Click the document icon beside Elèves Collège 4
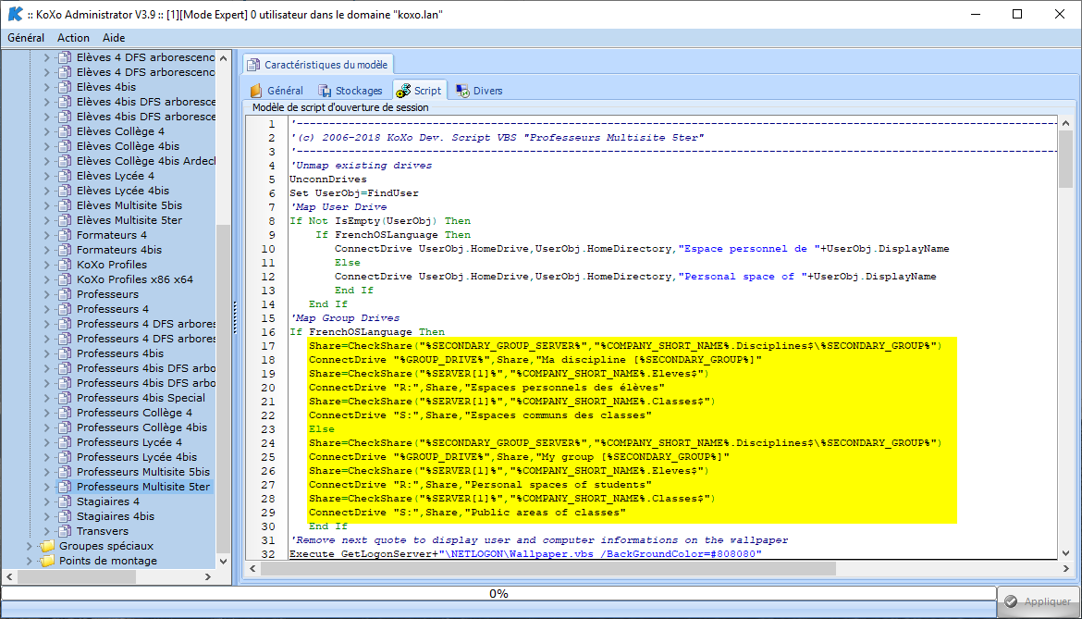Screen dimensions: 1082x619 tap(65, 131)
